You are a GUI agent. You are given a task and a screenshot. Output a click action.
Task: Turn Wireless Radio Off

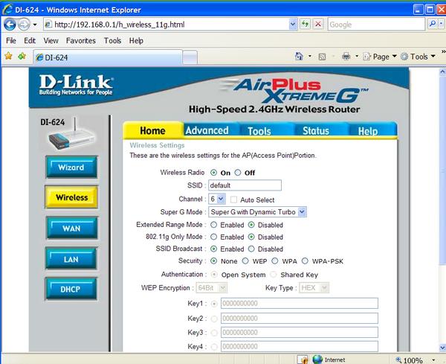238,173
